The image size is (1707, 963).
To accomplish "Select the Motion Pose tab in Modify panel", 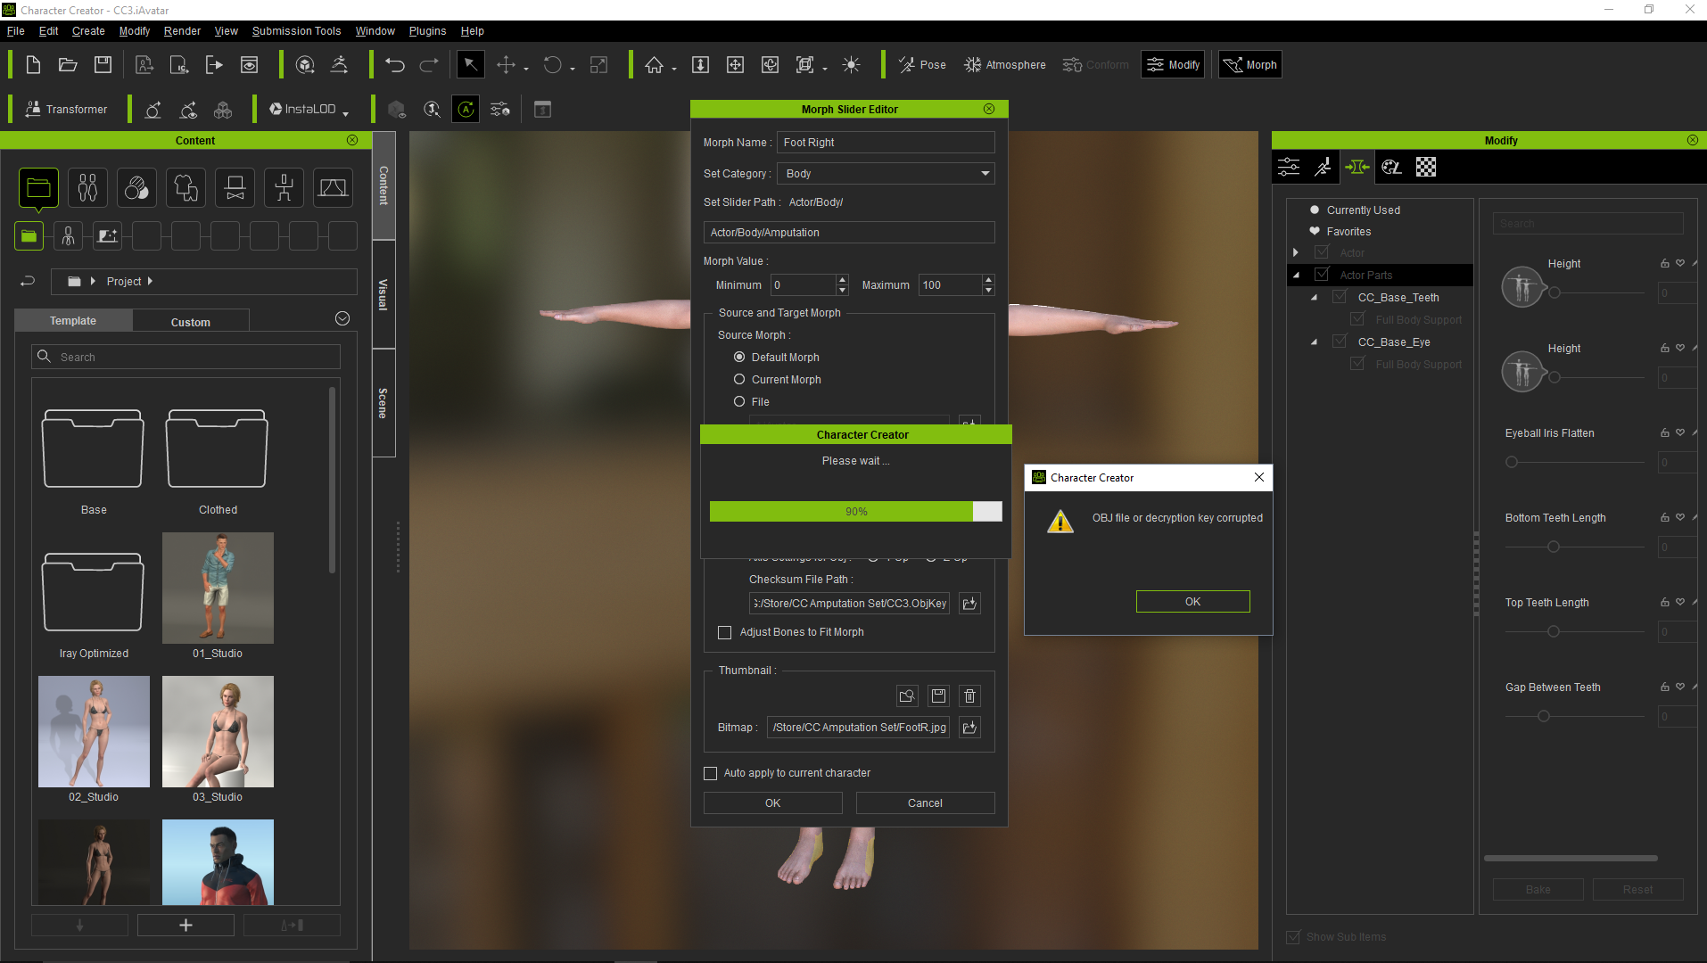I will [1323, 167].
